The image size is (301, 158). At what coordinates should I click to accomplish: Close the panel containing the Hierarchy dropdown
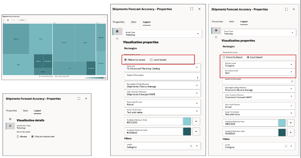pos(199,9)
